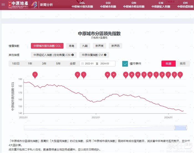Screen dimensions: 194x153
Task: Select the 180日 time range
Action: point(16,64)
